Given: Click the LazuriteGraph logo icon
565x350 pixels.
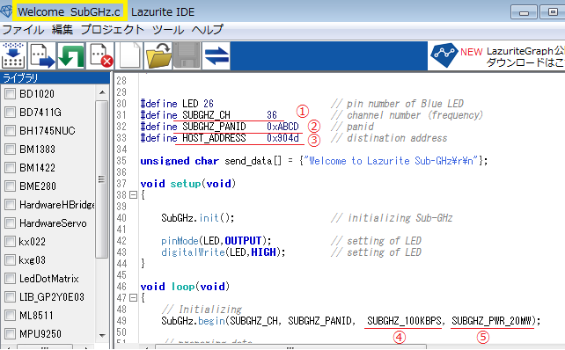Looking at the screenshot, I should point(444,55).
